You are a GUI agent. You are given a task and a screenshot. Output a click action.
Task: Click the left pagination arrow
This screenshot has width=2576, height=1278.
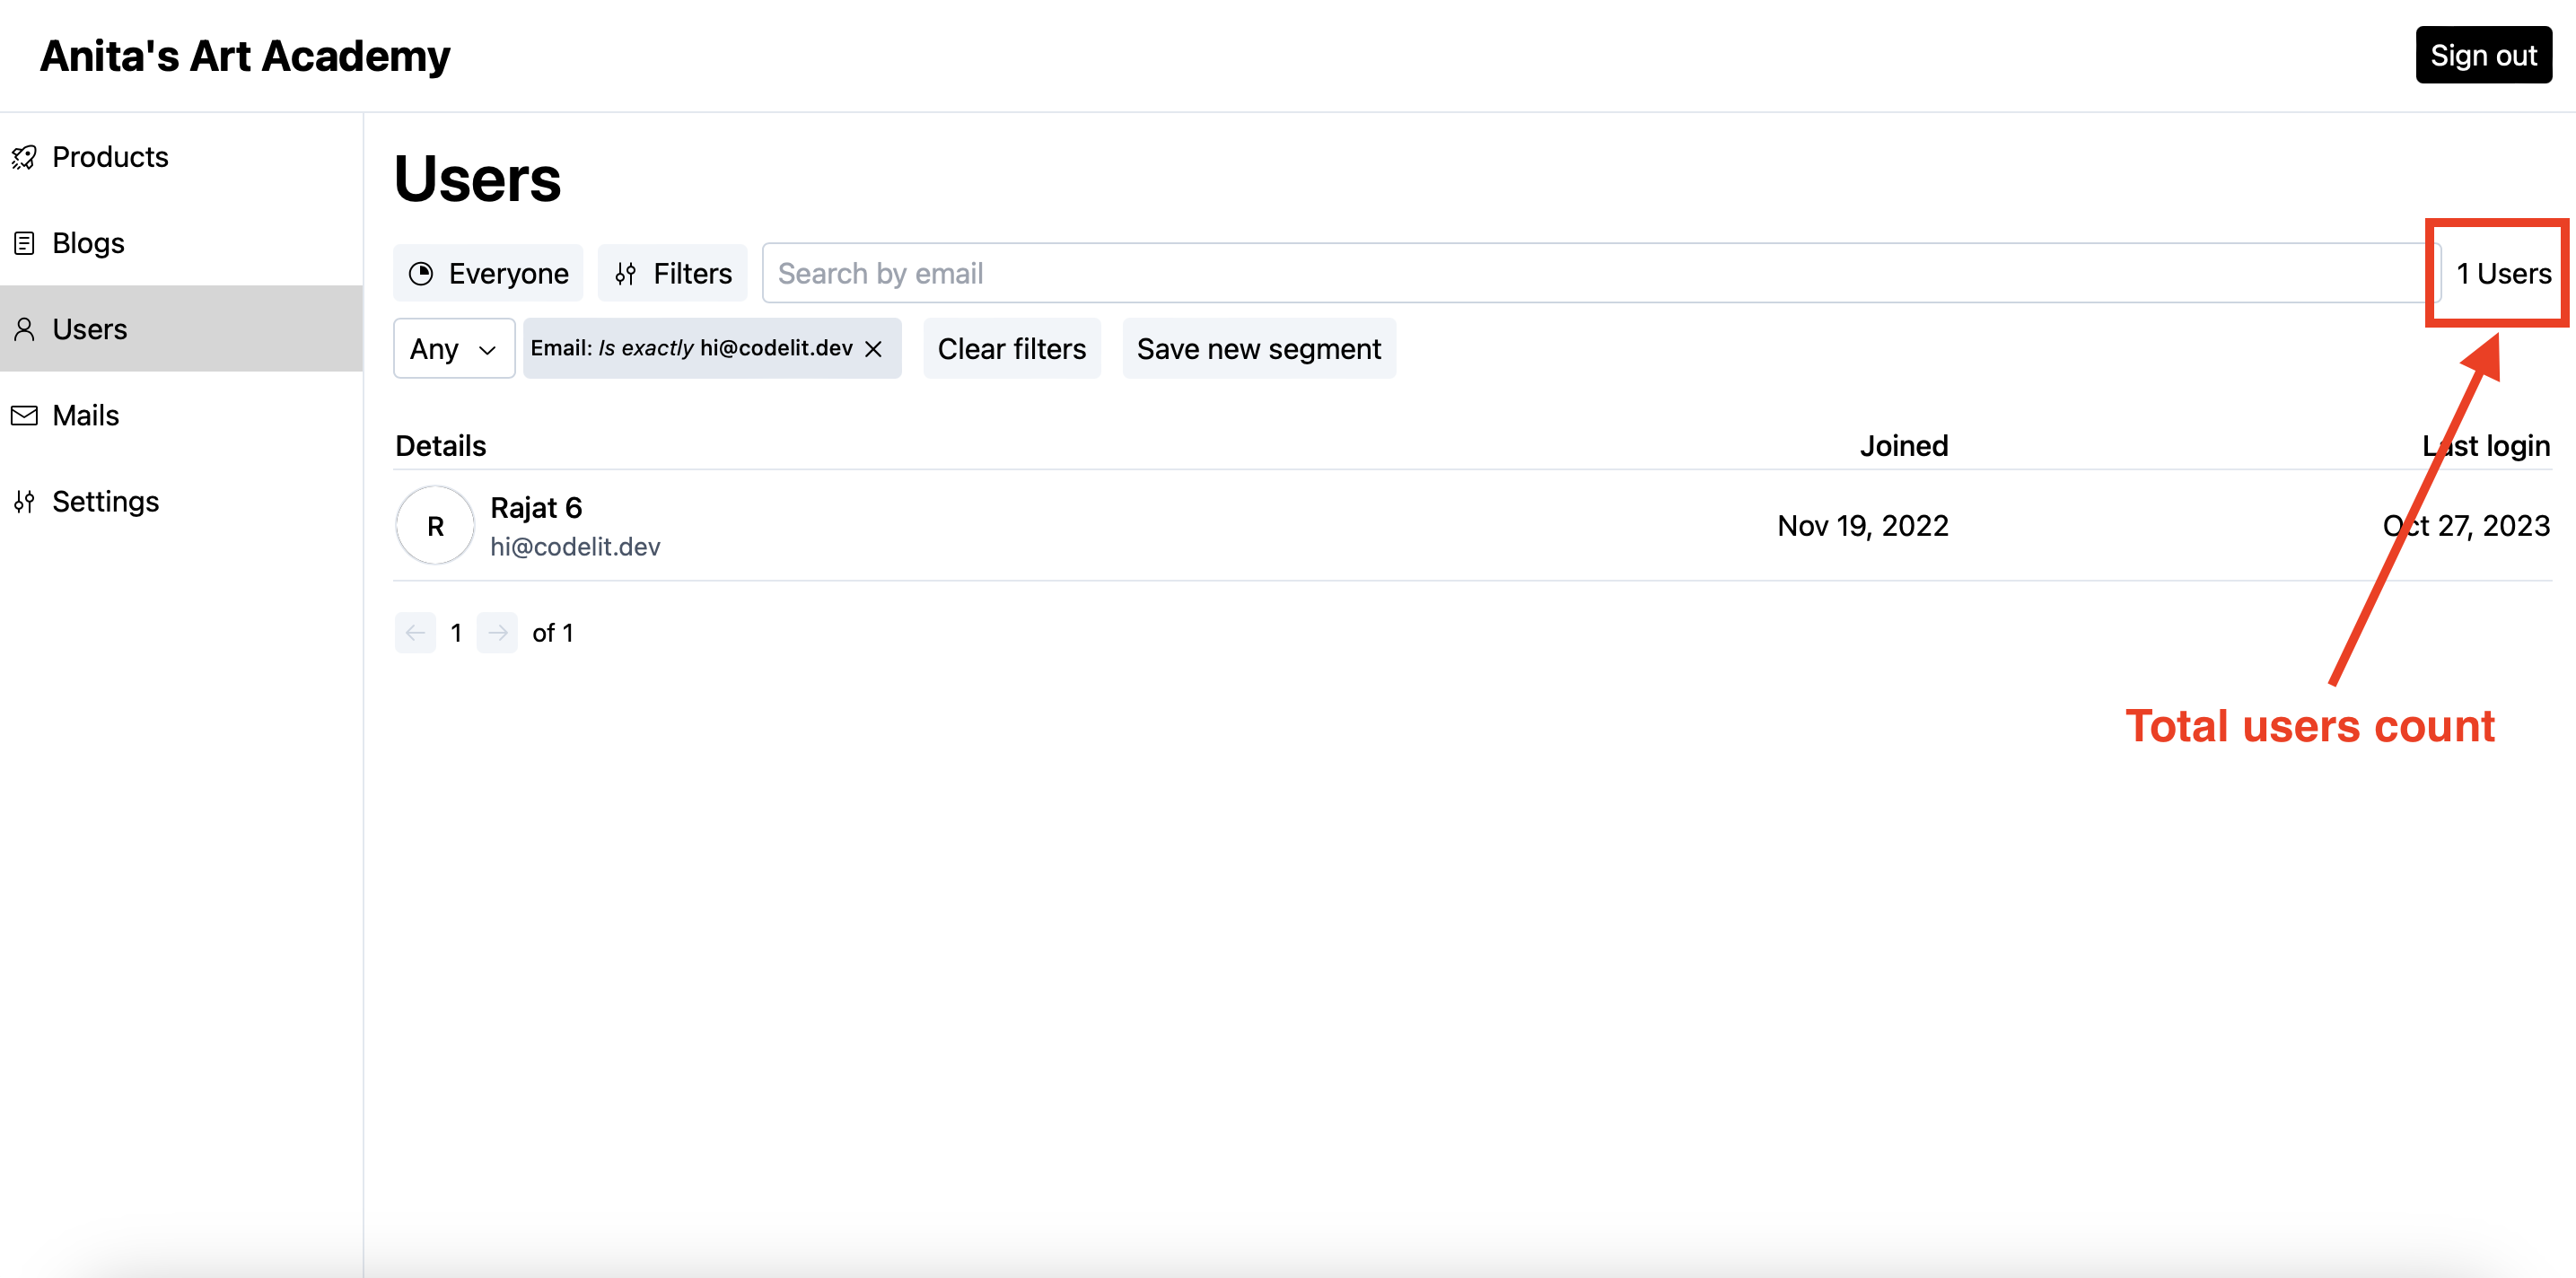[416, 632]
